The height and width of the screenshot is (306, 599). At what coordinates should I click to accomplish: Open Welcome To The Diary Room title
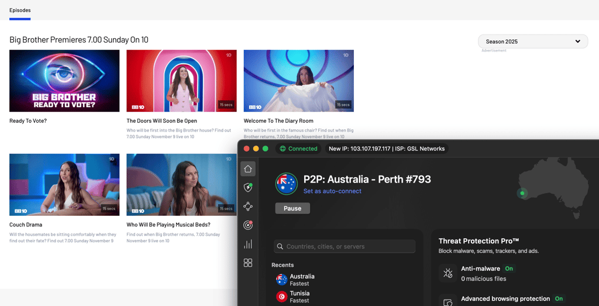pos(278,121)
